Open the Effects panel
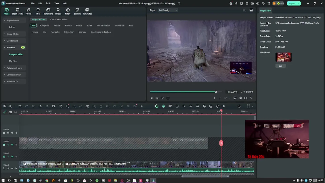Screen dimensions: 325x183 click(58, 11)
